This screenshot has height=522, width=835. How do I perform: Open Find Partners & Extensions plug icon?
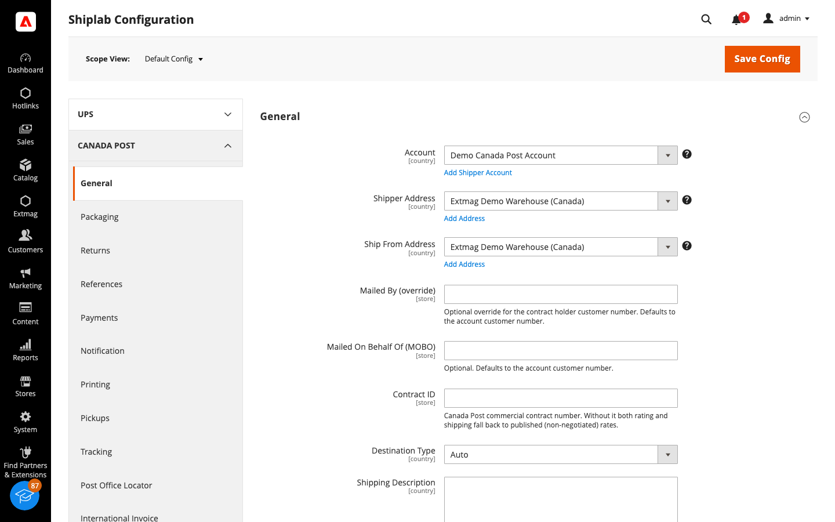(x=26, y=452)
